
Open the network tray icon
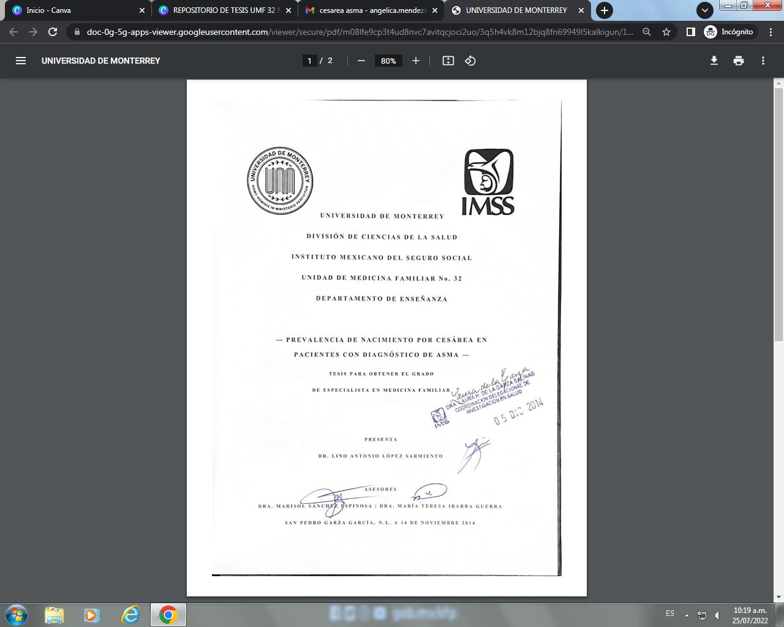click(702, 615)
